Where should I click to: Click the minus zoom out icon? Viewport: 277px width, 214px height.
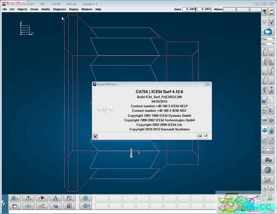(x=264, y=120)
